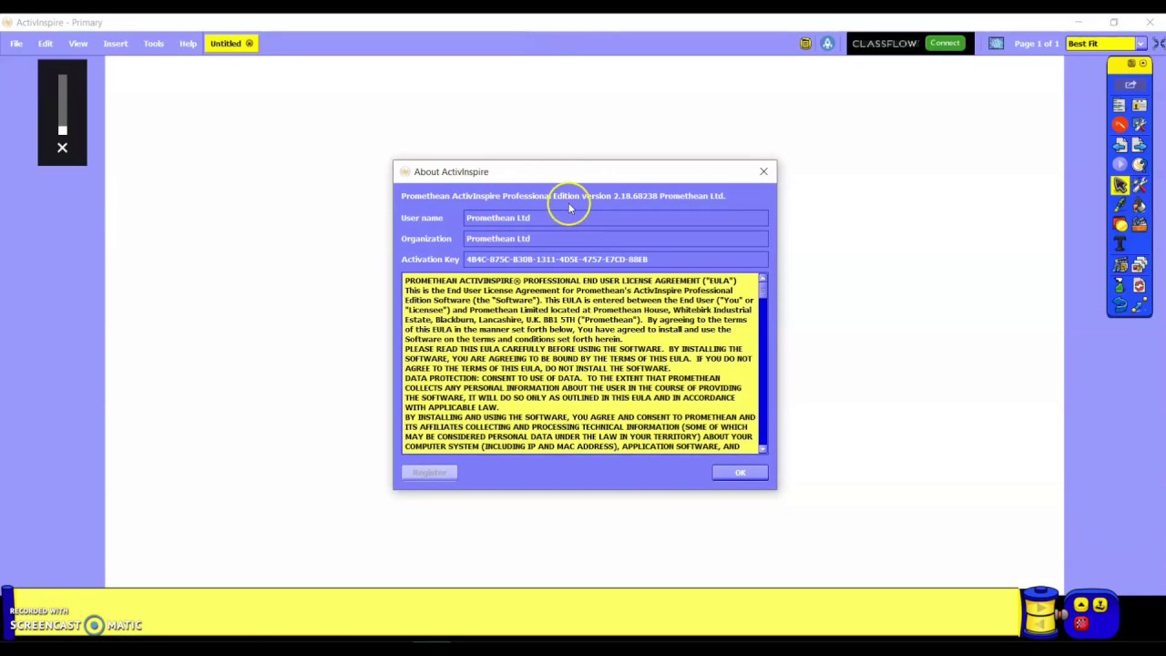Close the About ActivInspire dialog
Image resolution: width=1166 pixels, height=656 pixels.
tap(763, 171)
